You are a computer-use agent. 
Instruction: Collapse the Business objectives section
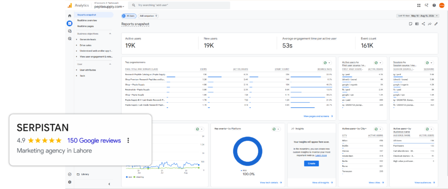[x=110, y=34]
